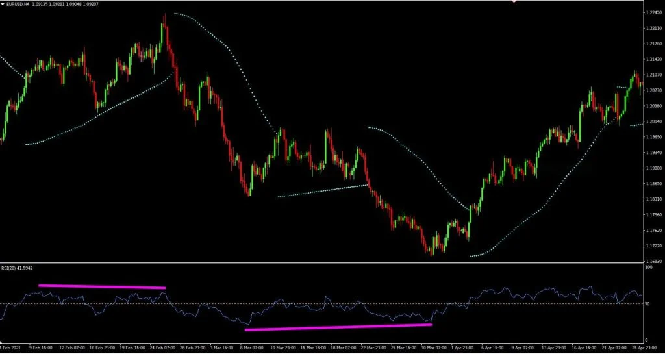Select the upper magenta RSI trend line
Image resolution: width=665 pixels, height=354 pixels.
(x=102, y=286)
